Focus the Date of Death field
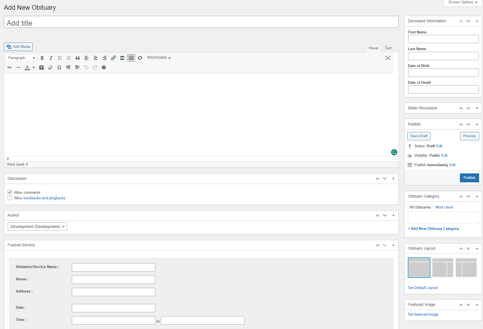The width and height of the screenshot is (483, 329). click(443, 90)
